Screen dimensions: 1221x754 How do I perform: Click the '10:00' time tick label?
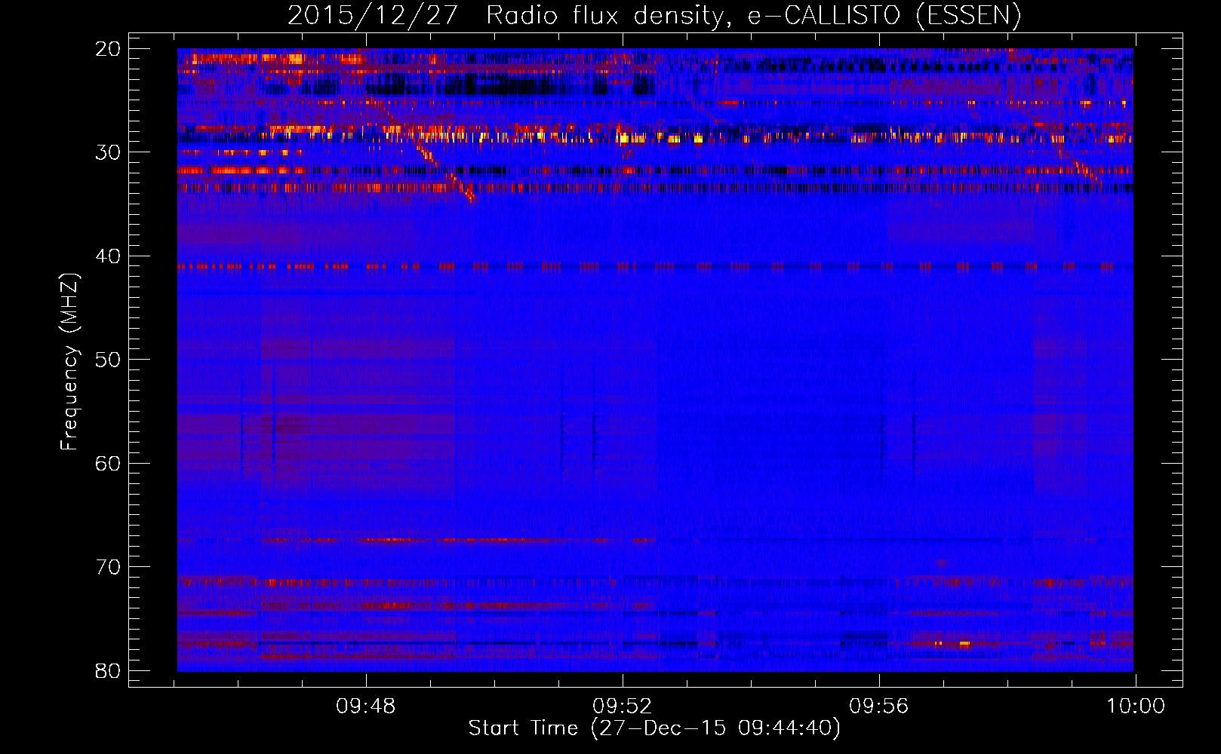[x=1136, y=706]
